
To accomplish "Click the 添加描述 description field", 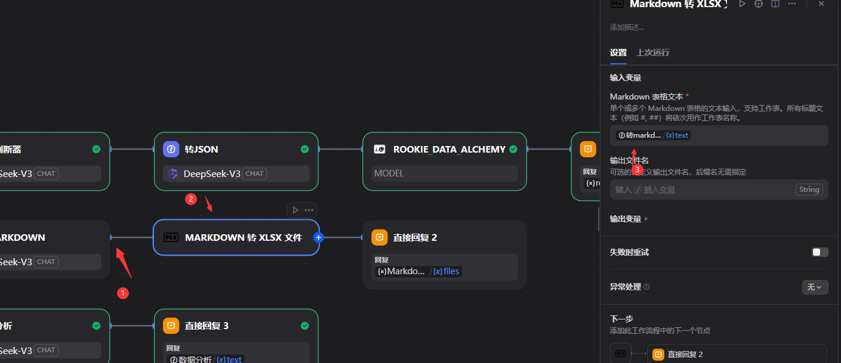I will point(627,27).
